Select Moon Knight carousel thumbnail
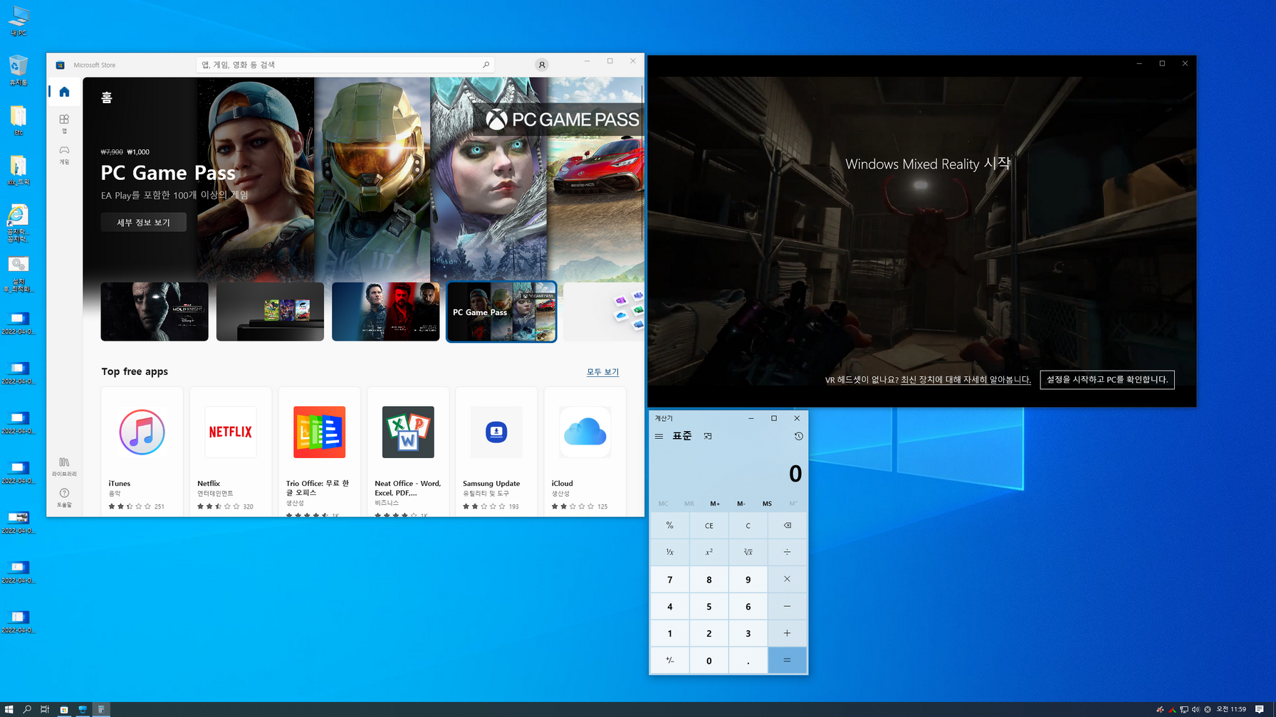Screen dimensions: 1276x717 (155, 312)
